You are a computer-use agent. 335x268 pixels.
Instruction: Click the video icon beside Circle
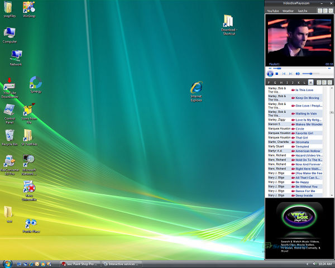[x=293, y=129]
